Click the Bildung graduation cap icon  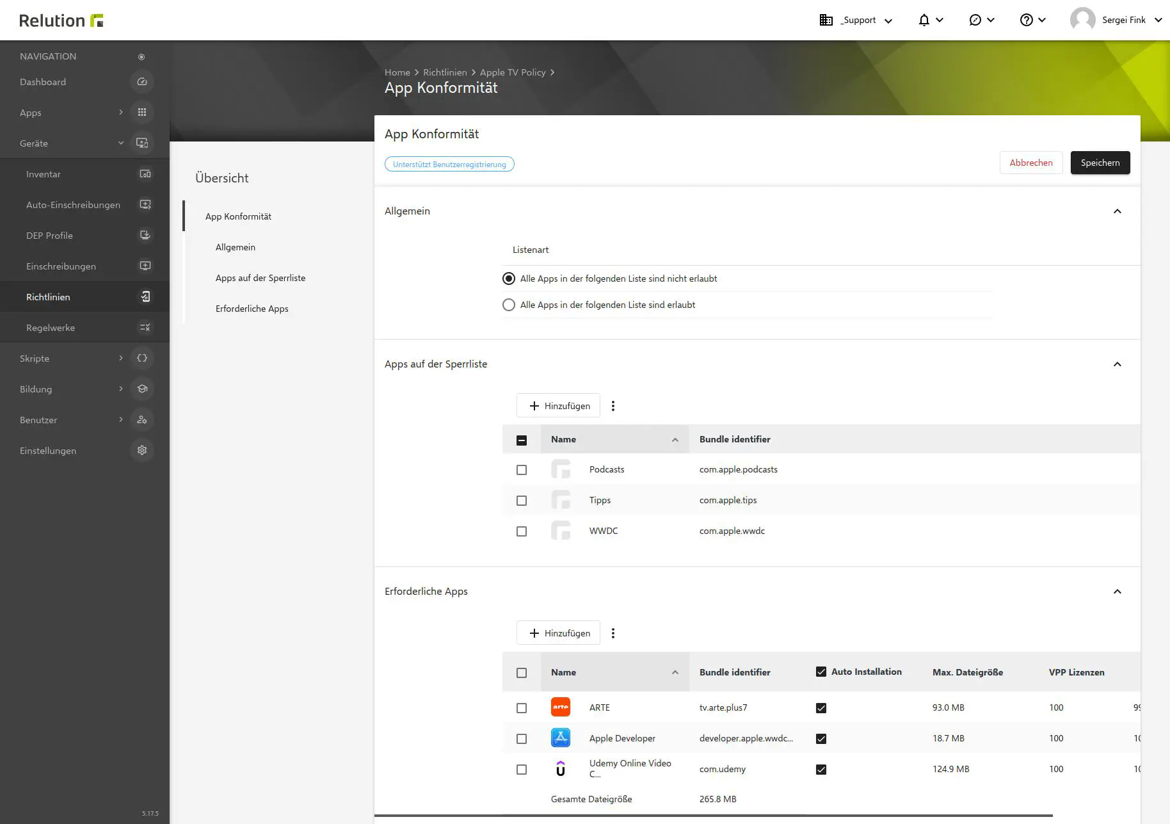click(142, 389)
